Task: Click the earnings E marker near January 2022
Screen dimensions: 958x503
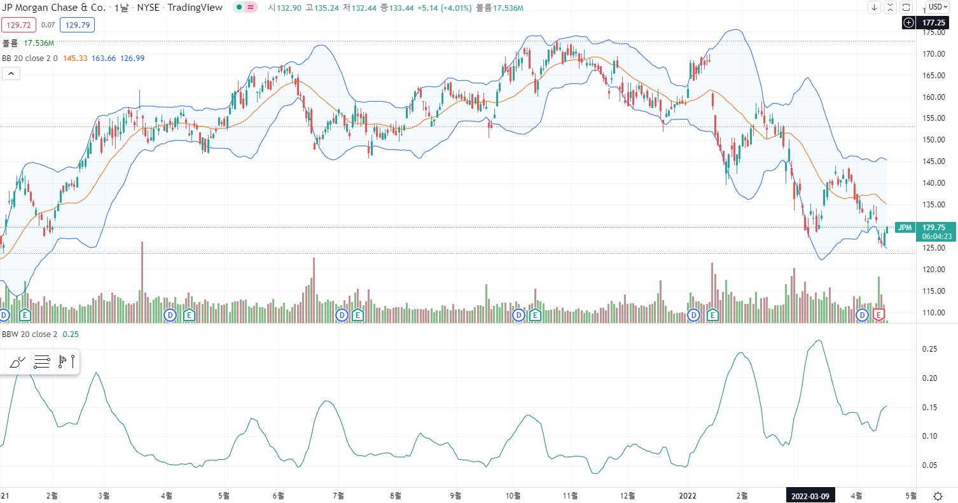Action: [x=712, y=315]
